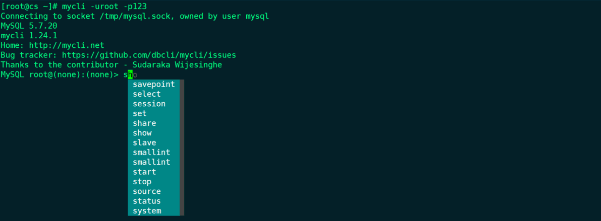601x221 pixels.
Task: Click the 'MySQL root@(none):(none)>' prompt
Action: pyautogui.click(x=60, y=75)
